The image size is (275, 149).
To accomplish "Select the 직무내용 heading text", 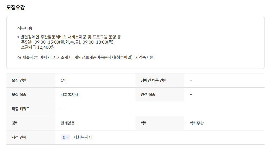I will 25,28.
